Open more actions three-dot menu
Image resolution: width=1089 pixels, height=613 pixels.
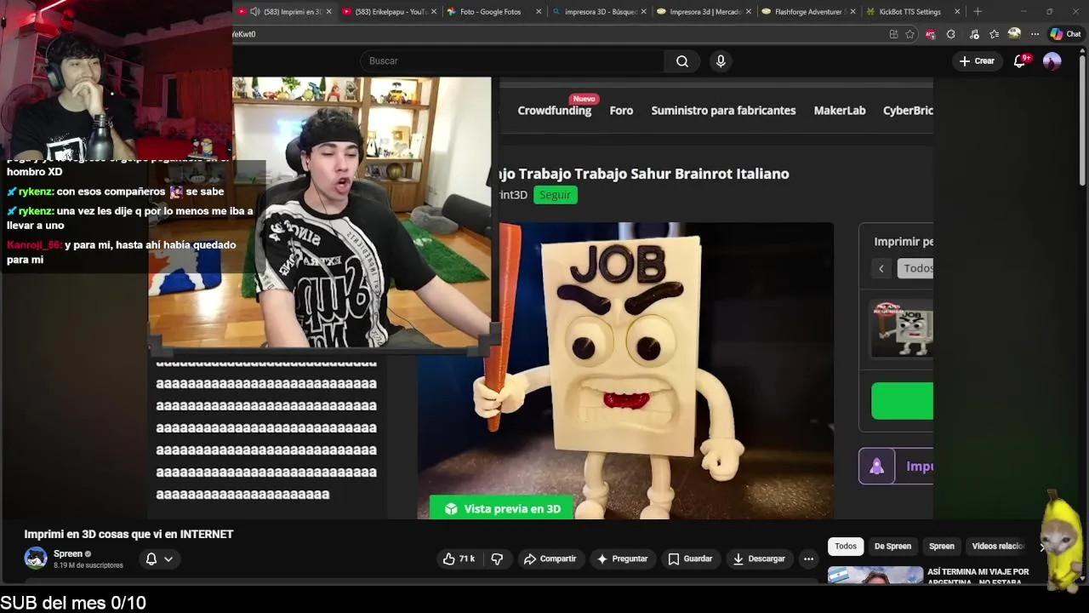pyautogui.click(x=808, y=559)
